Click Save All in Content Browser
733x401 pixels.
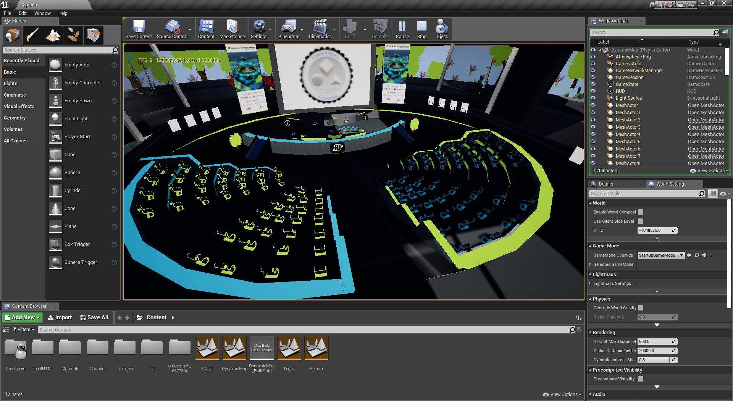coord(94,317)
